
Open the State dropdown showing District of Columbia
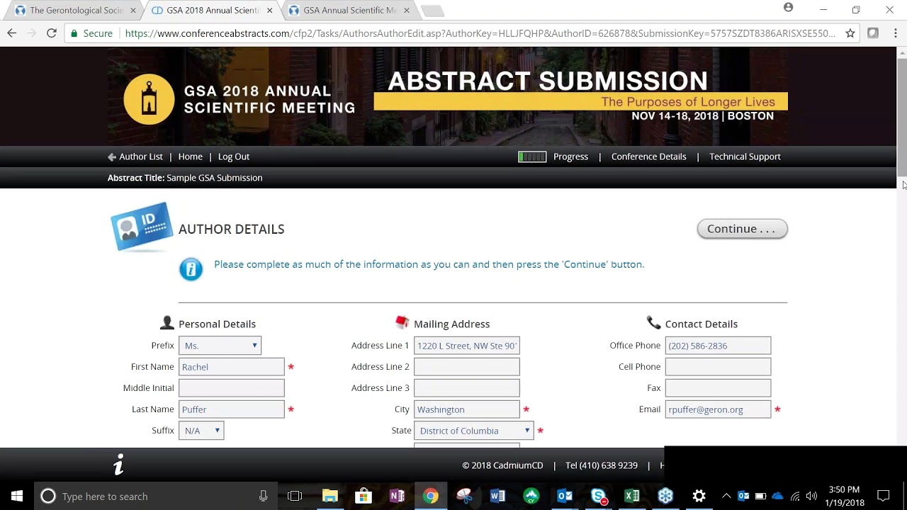tap(473, 431)
